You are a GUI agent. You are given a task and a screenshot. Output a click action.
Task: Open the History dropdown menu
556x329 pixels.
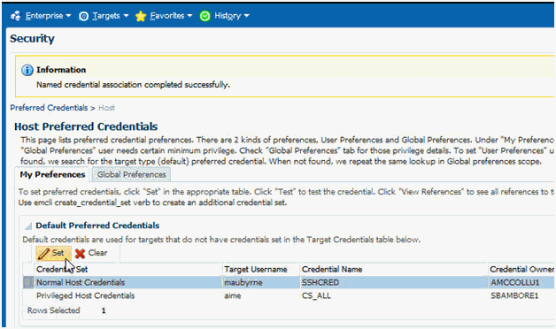pyautogui.click(x=232, y=16)
